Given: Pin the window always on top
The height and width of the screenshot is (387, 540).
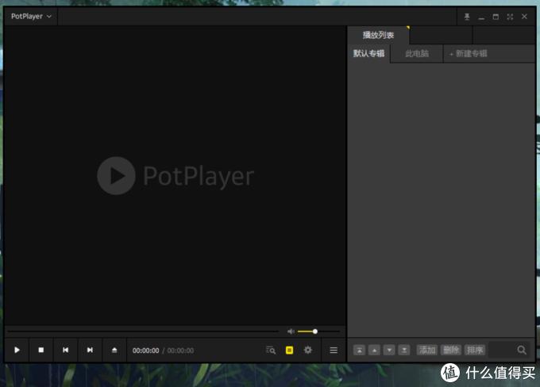Looking at the screenshot, I should coord(467,16).
